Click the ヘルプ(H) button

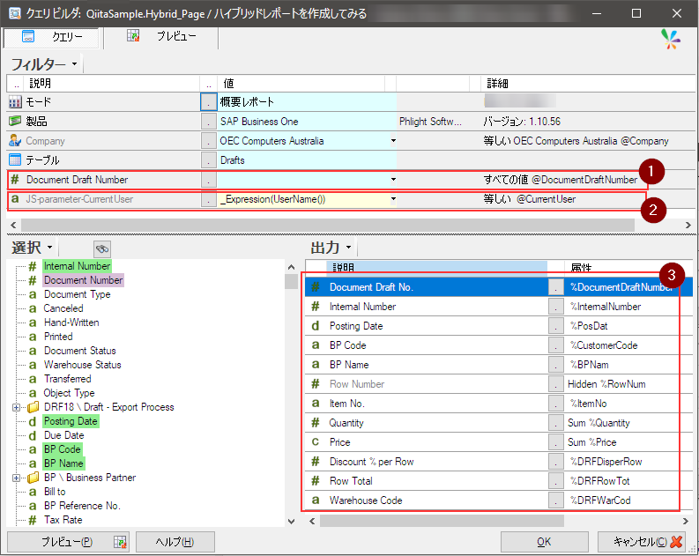coord(175,542)
